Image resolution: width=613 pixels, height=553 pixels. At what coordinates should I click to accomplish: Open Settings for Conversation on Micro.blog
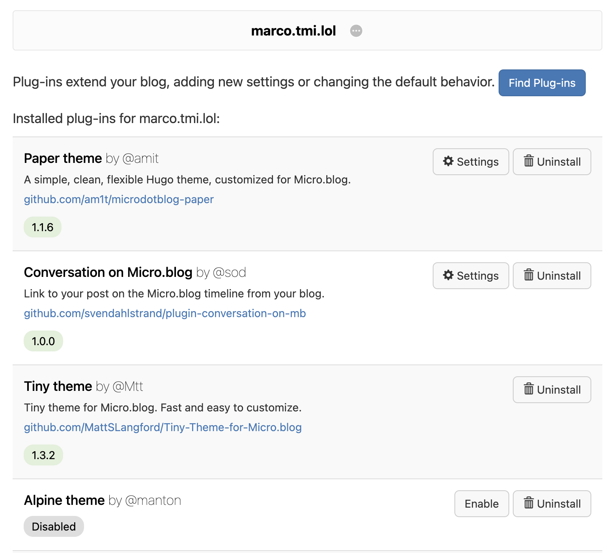click(471, 276)
